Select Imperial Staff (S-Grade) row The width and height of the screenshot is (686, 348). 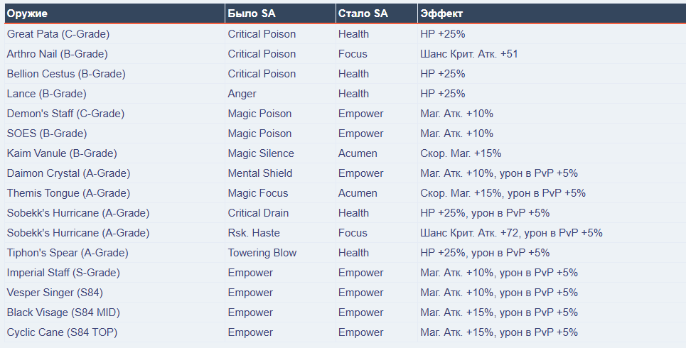(x=63, y=273)
